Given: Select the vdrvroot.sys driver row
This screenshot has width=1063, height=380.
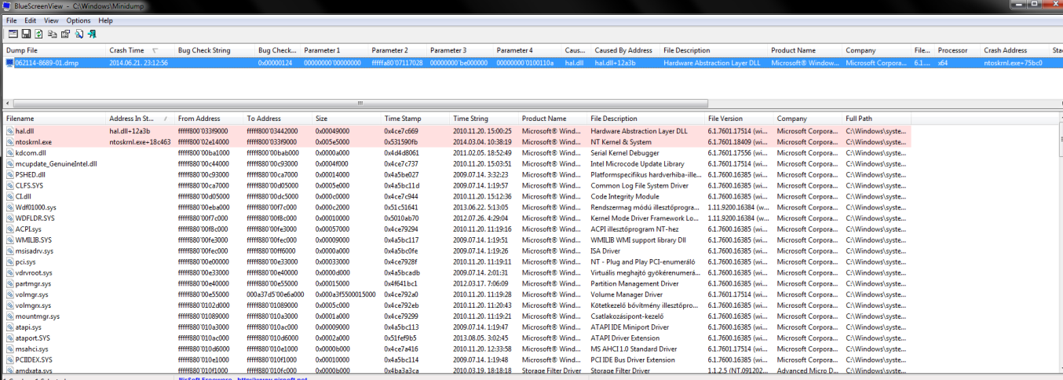Looking at the screenshot, I should (x=457, y=272).
